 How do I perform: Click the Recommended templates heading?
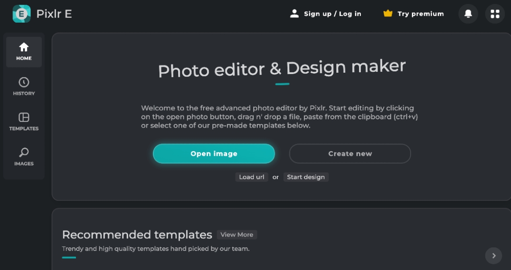pos(136,234)
